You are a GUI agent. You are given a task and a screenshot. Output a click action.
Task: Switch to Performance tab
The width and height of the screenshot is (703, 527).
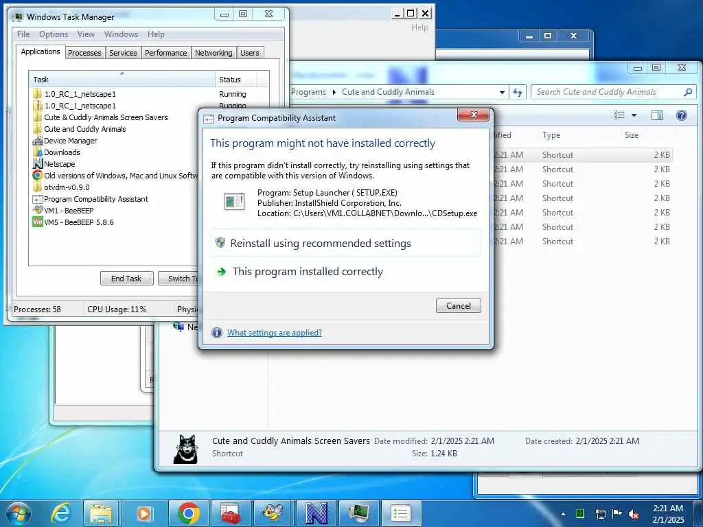166,52
